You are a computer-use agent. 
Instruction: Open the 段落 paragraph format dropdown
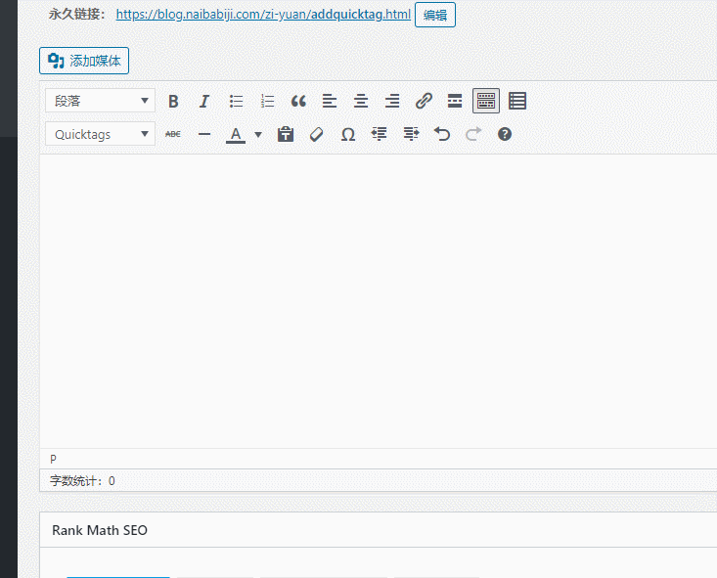[100, 101]
